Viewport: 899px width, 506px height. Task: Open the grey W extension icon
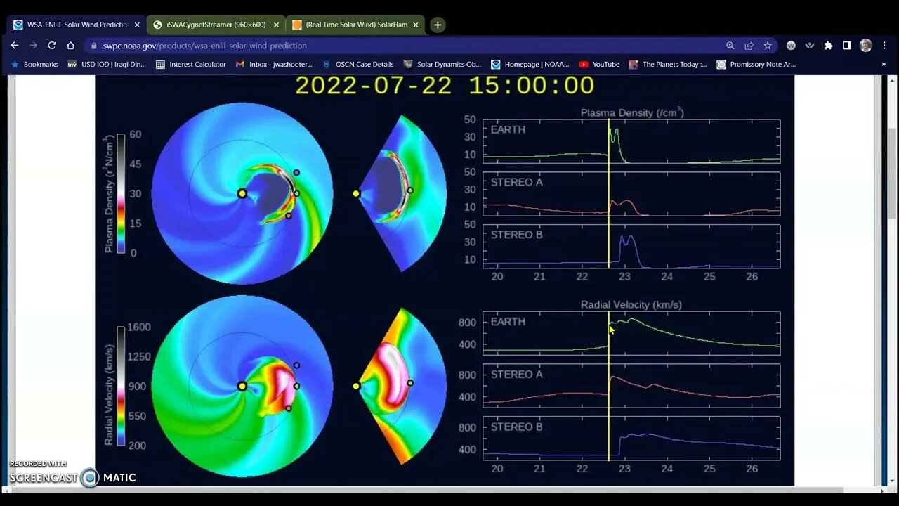(x=791, y=46)
